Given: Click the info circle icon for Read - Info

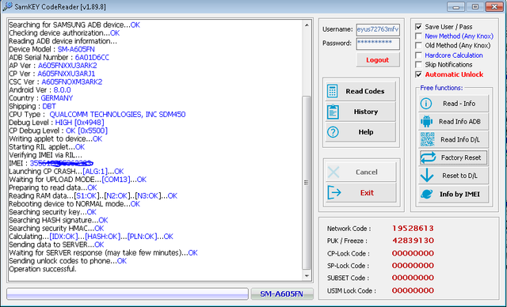Looking at the screenshot, I should [x=426, y=104].
